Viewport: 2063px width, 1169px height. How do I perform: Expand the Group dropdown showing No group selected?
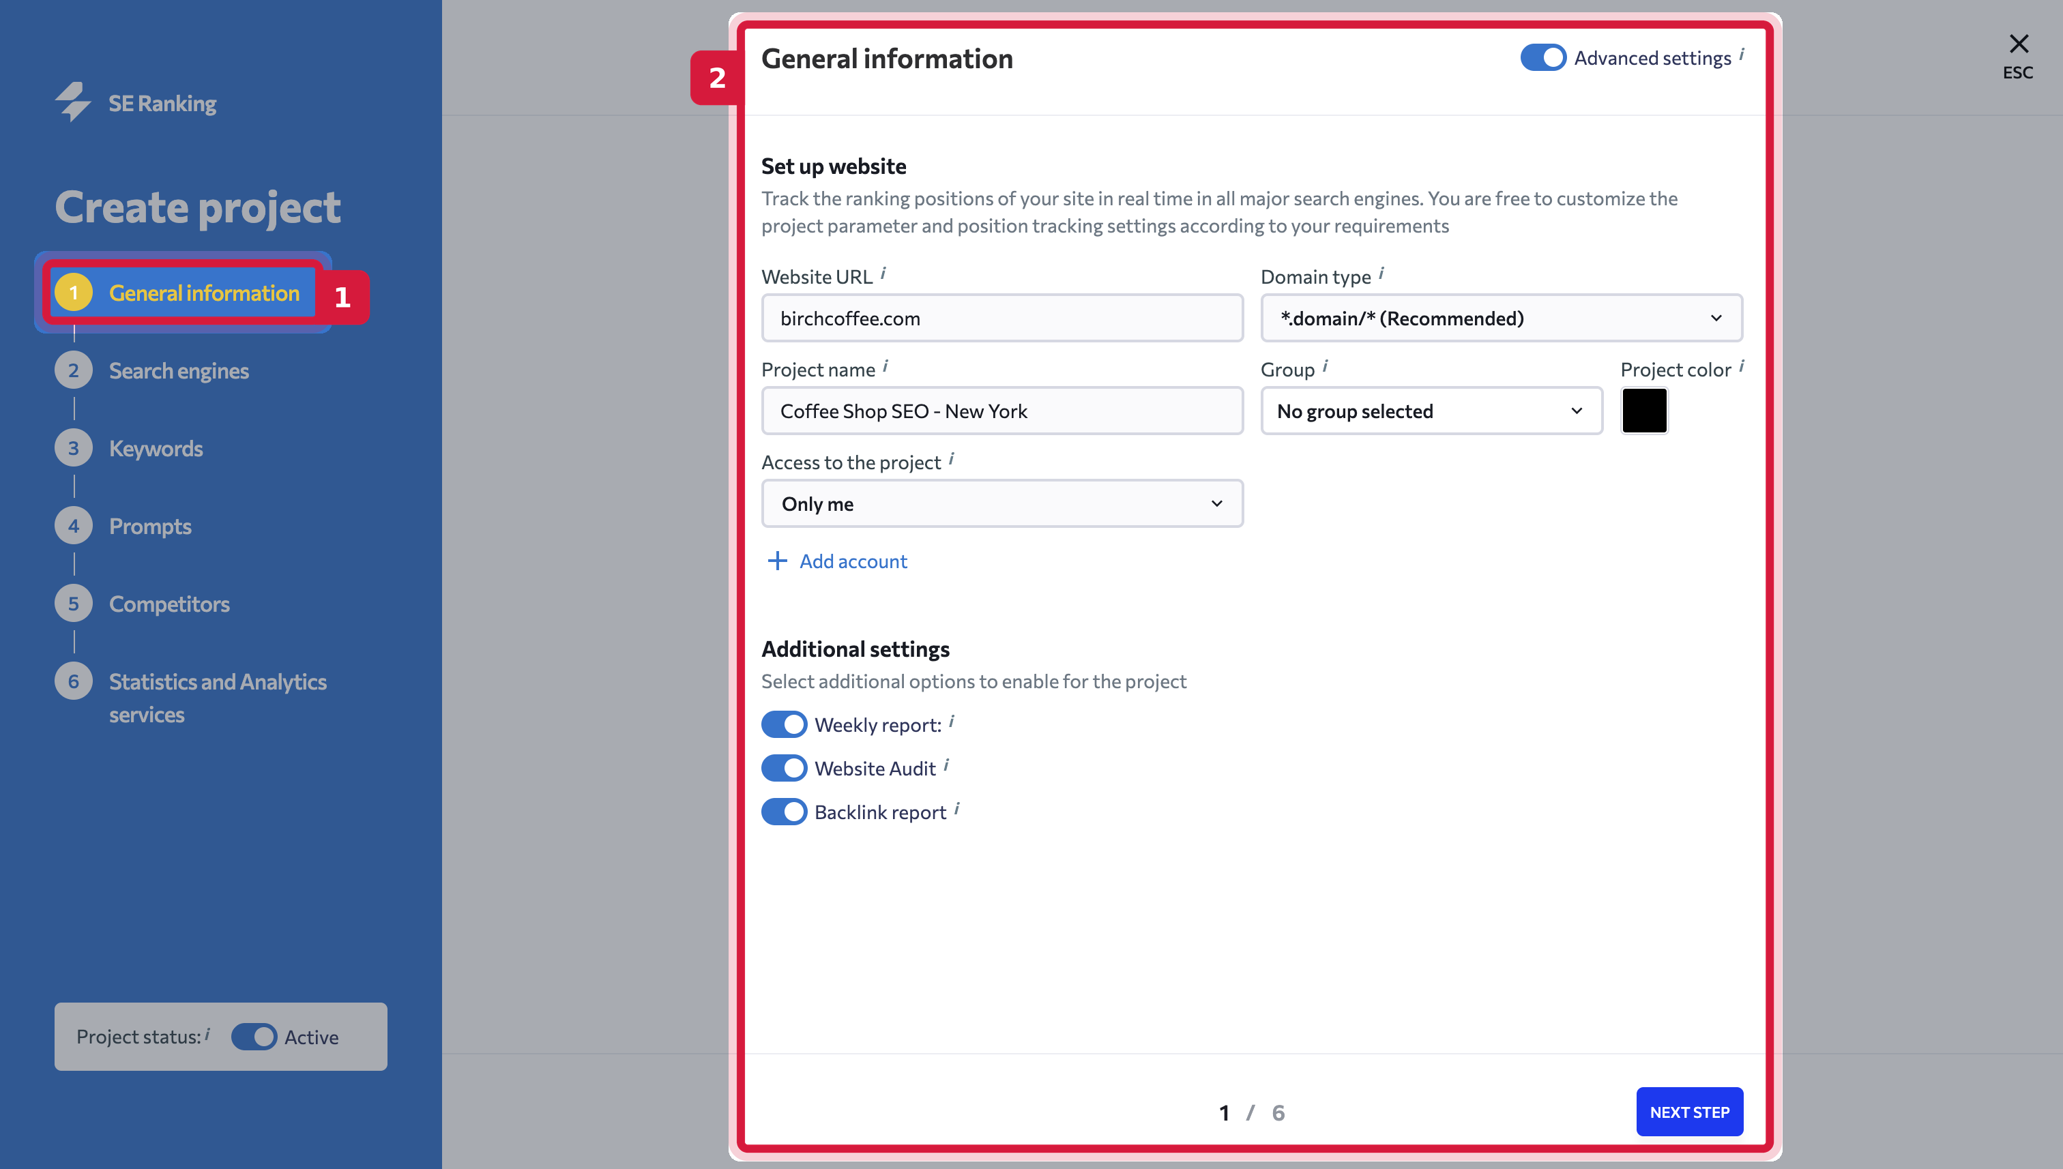click(1432, 411)
